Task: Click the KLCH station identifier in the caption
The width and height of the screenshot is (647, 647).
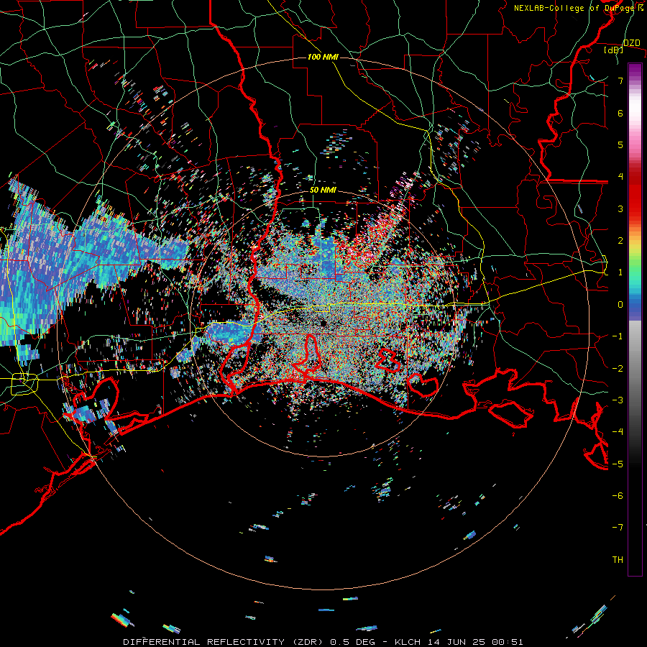Action: click(x=408, y=642)
